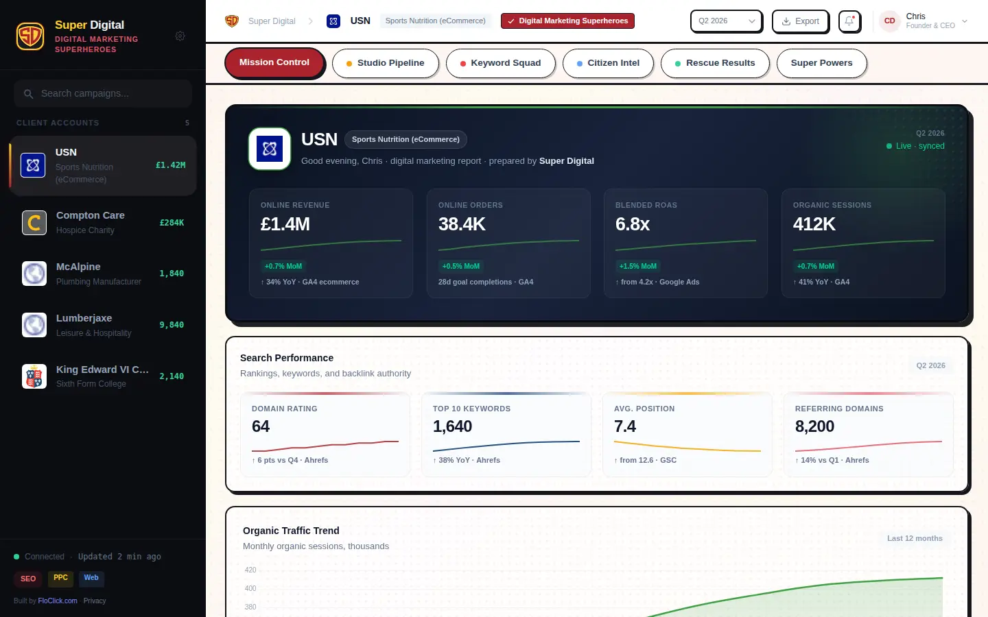Switch to Mission Control tab
Image resolution: width=988 pixels, height=617 pixels.
(x=274, y=62)
